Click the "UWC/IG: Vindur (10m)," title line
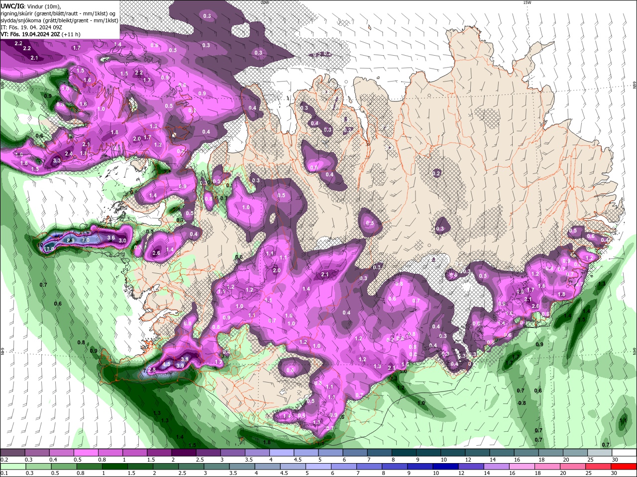The height and width of the screenshot is (477, 637). (30, 6)
